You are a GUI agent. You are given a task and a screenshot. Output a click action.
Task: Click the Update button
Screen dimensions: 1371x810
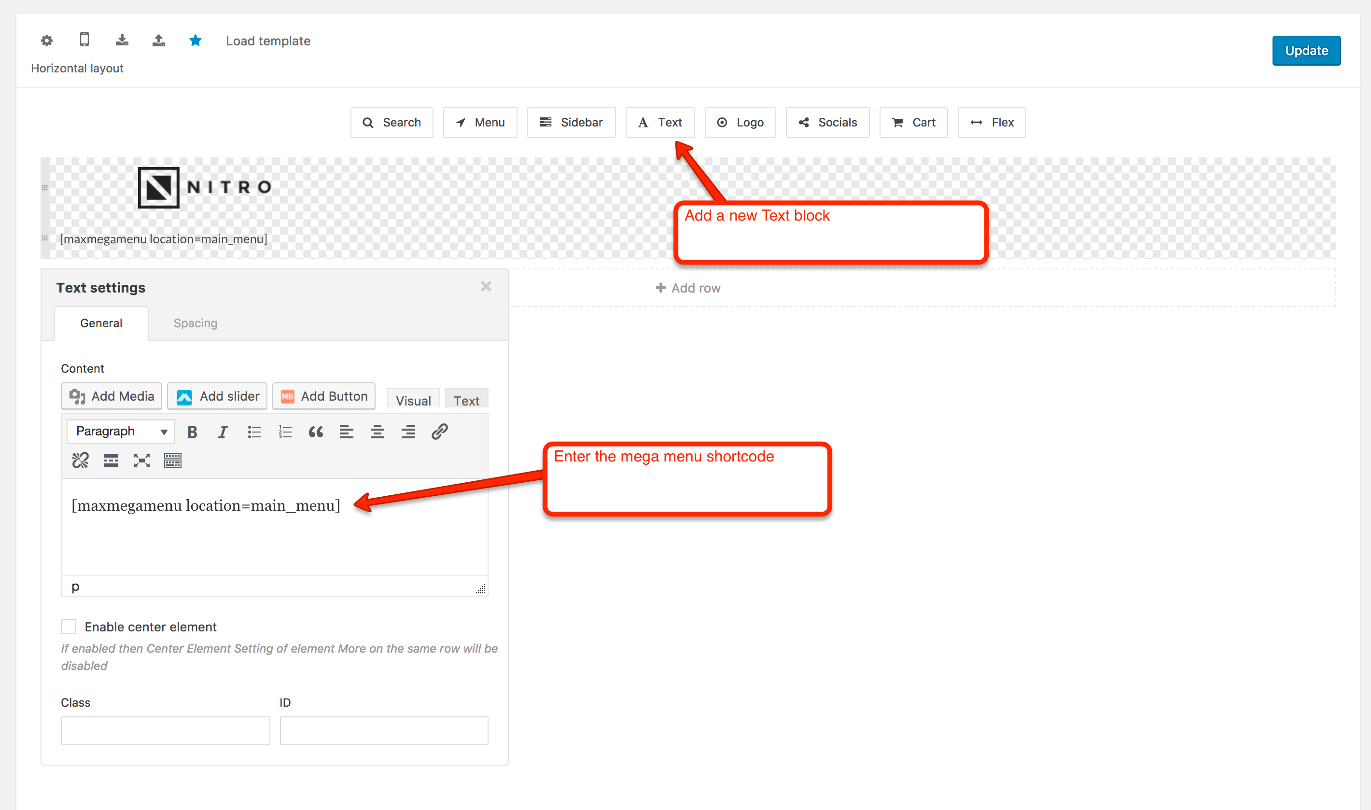[1306, 51]
